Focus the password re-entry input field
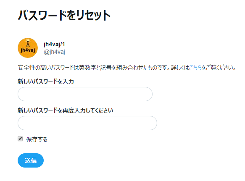The width and height of the screenshot is (245, 181). [x=87, y=123]
